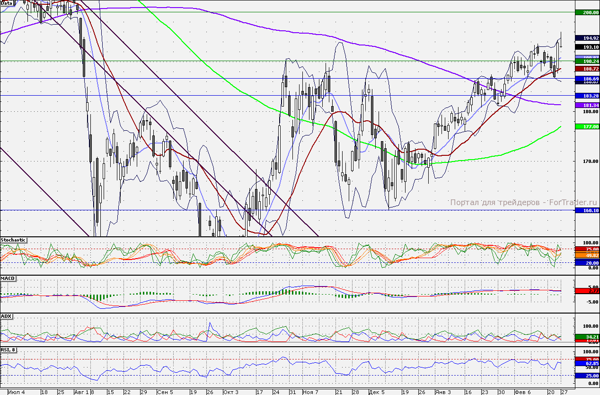600x395 pixels.
Task: Click the green 177.00 moving average tag
Action: point(587,126)
